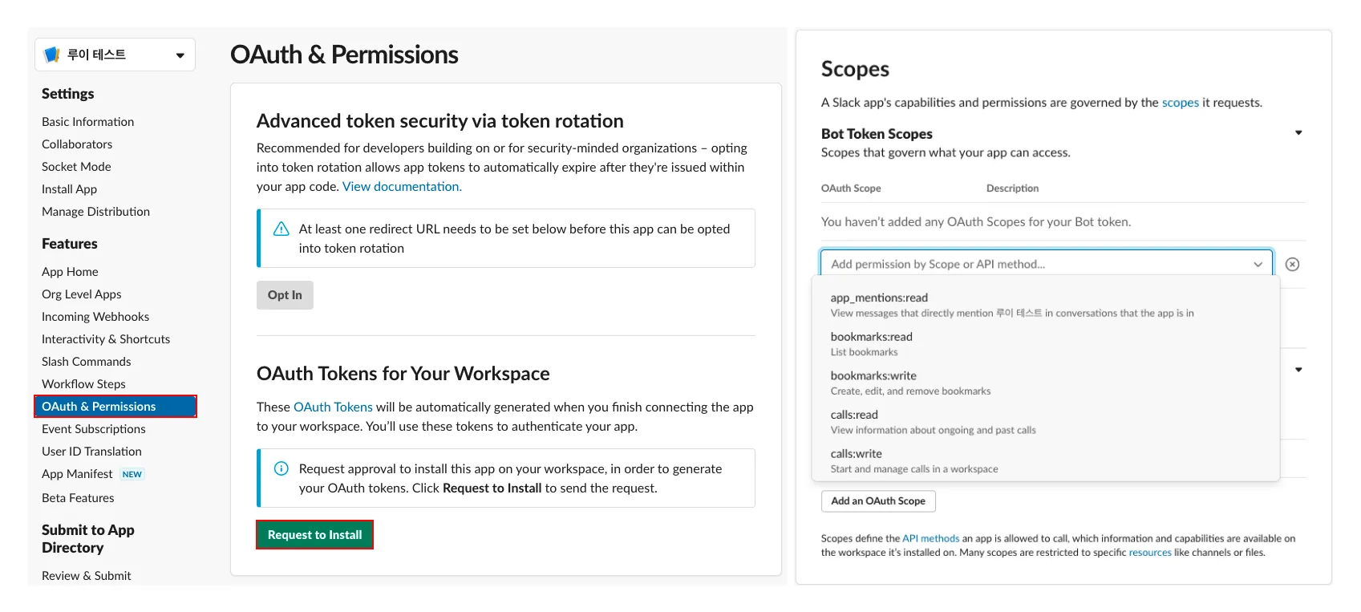Select Install App in sidebar
This screenshot has width=1361, height=612.
coord(69,189)
